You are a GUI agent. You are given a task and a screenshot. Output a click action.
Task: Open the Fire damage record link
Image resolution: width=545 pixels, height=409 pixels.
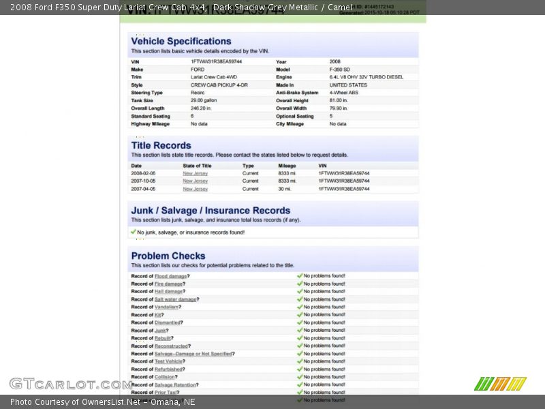[x=168, y=284]
